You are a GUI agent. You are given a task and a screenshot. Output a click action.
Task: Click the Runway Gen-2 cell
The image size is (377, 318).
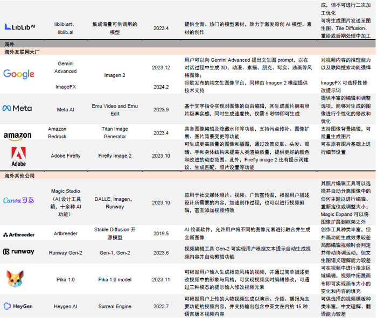tap(65, 253)
